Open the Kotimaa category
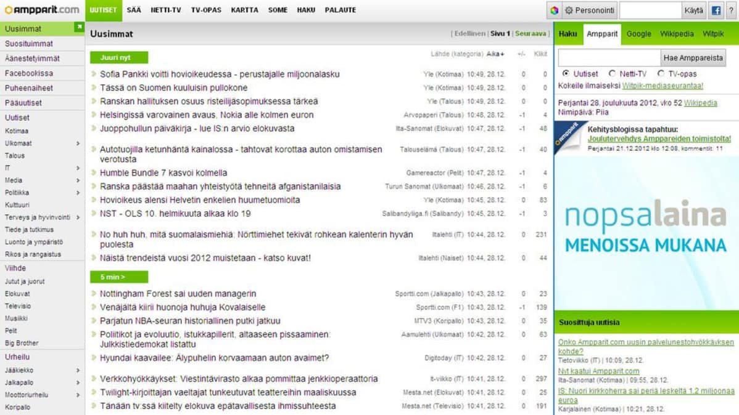 click(x=17, y=131)
